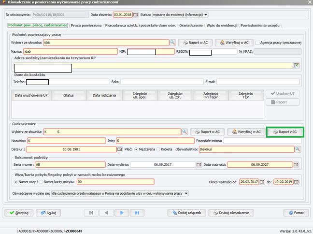Click Uruchom U7 button

coord(283,93)
